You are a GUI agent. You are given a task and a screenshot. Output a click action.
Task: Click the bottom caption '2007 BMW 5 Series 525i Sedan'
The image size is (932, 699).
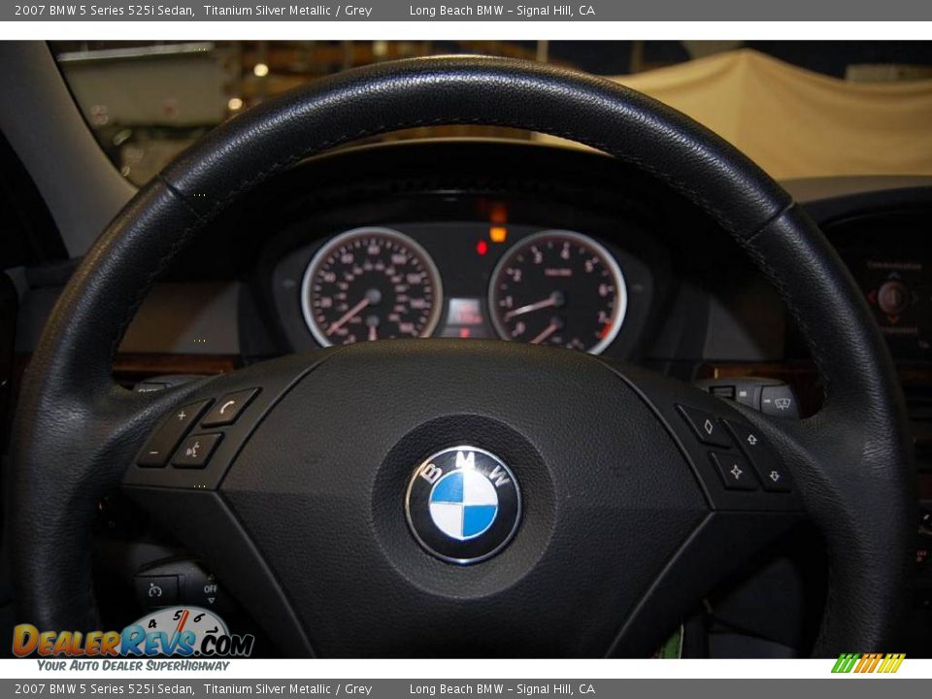pyautogui.click(x=105, y=689)
